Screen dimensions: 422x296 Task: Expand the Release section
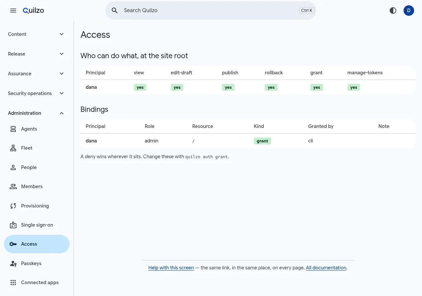(x=37, y=54)
